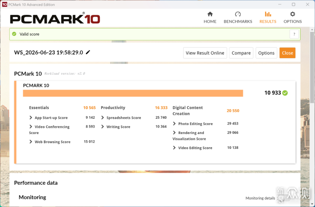Maximize the PCMark 10 window
Image resolution: width=315 pixels, height=207 pixels.
293,4
